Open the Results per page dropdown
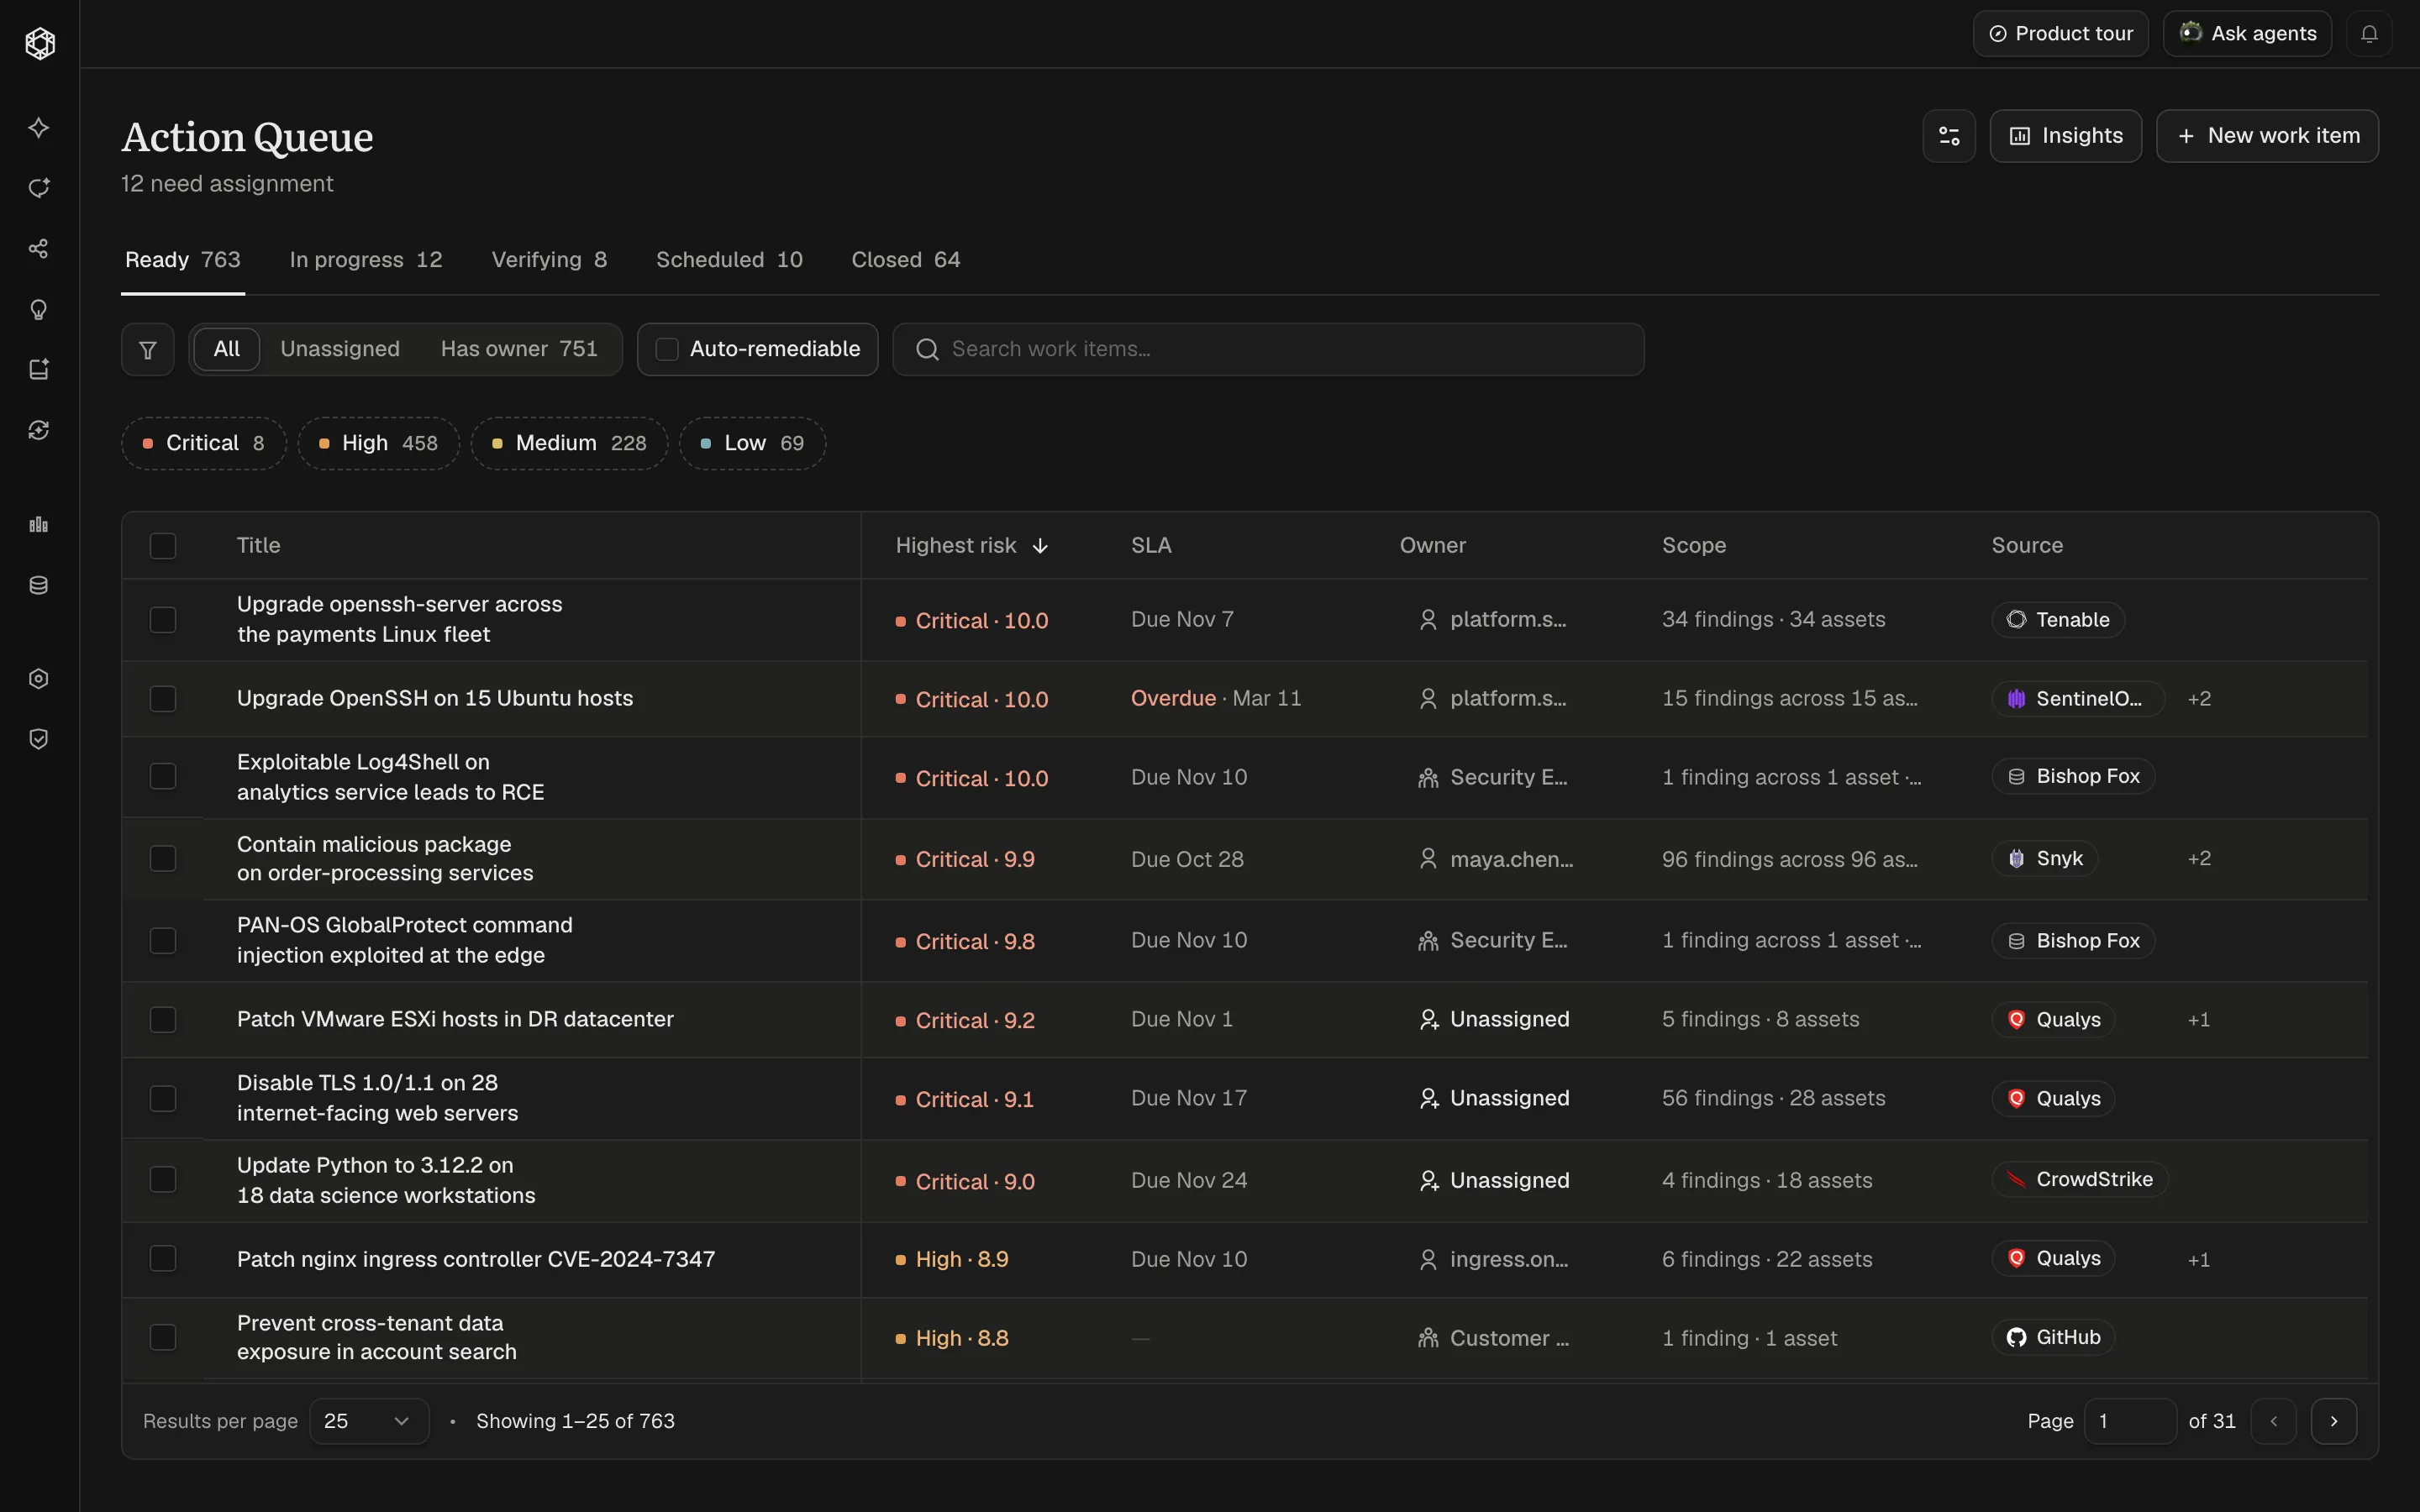Viewport: 2420px width, 1512px height. click(369, 1421)
